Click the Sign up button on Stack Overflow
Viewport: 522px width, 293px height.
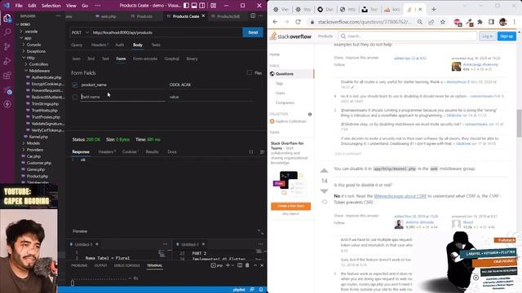(507, 36)
